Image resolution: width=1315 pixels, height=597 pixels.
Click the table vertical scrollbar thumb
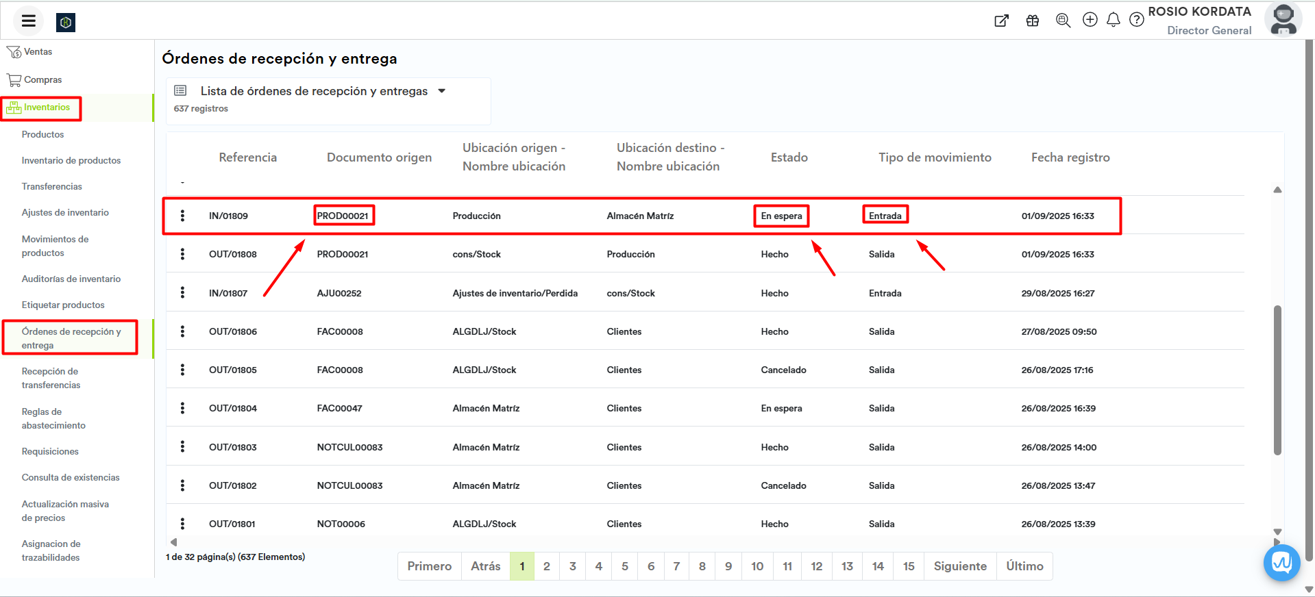(1277, 380)
